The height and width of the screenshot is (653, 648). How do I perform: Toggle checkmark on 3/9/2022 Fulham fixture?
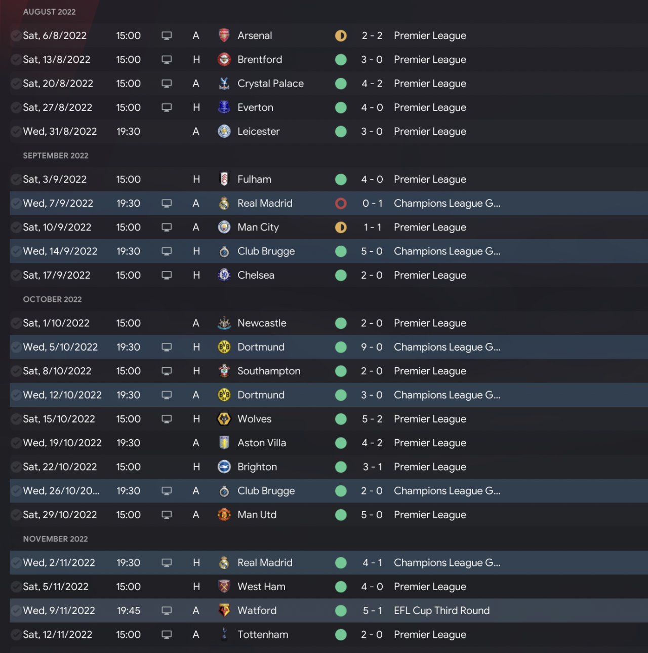(16, 179)
